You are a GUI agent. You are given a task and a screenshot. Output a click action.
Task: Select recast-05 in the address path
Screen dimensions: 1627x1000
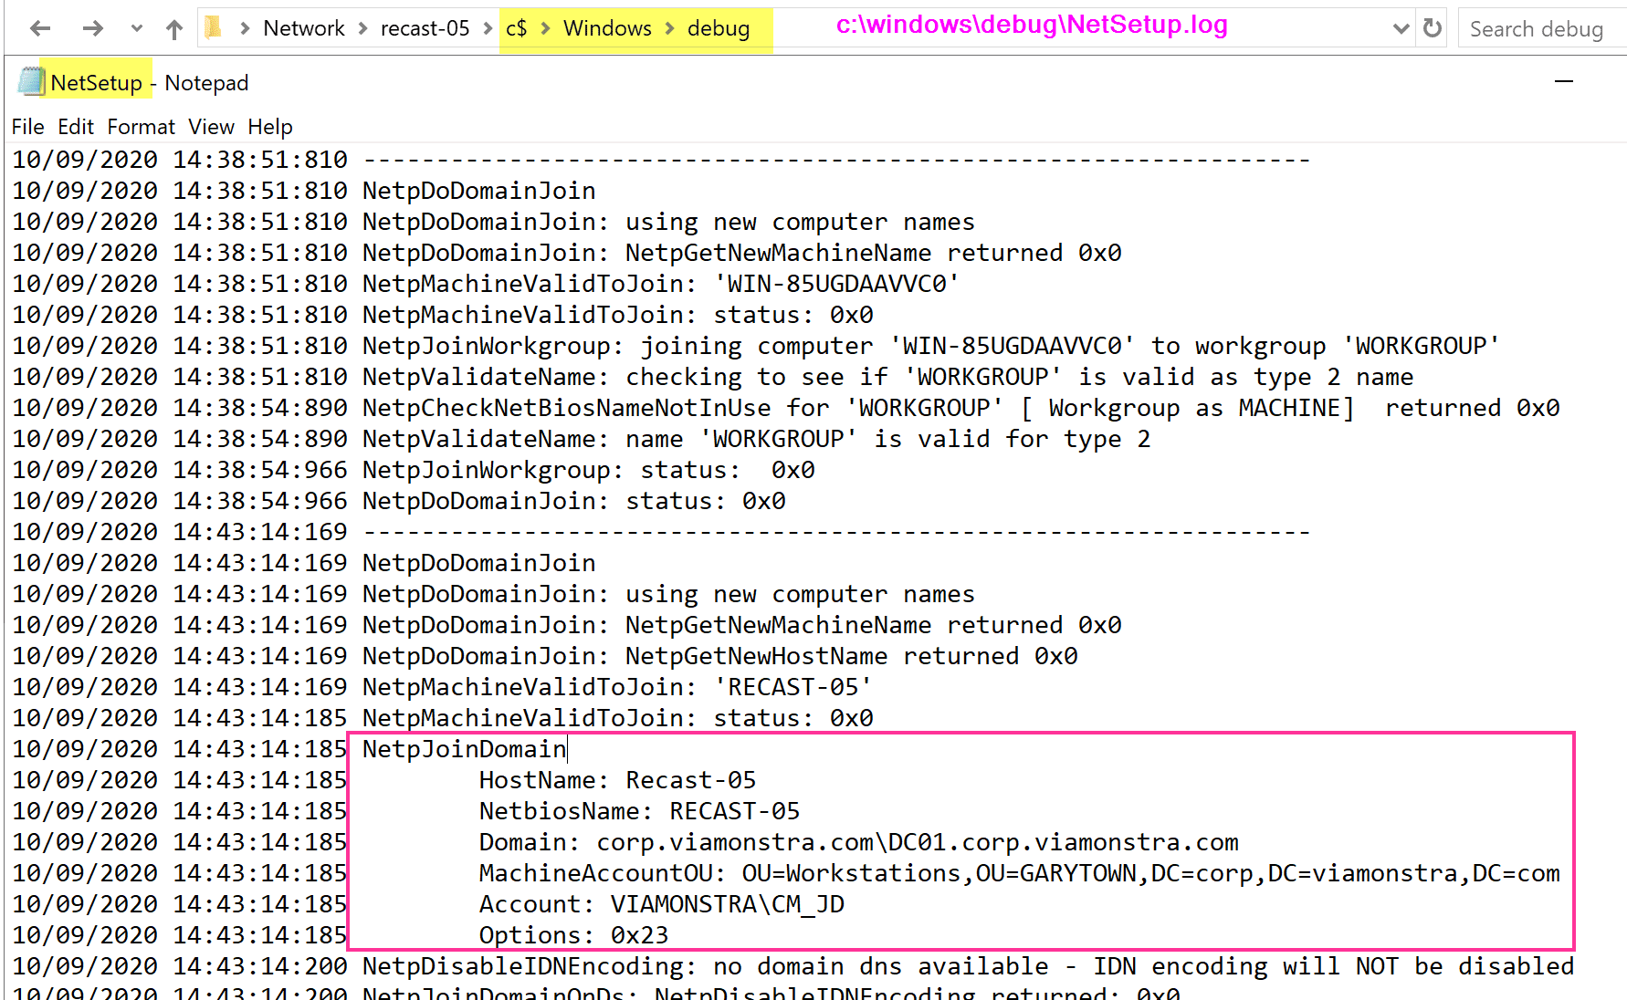425,28
